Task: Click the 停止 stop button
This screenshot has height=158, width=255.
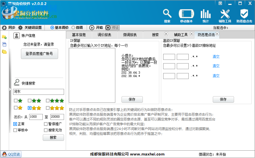Action: pyautogui.click(x=112, y=28)
